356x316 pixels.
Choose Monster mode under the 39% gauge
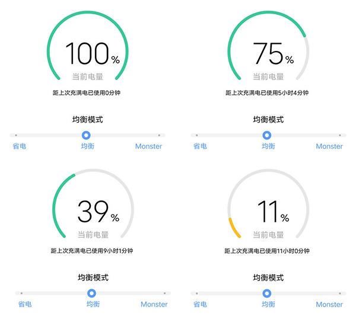tap(154, 304)
